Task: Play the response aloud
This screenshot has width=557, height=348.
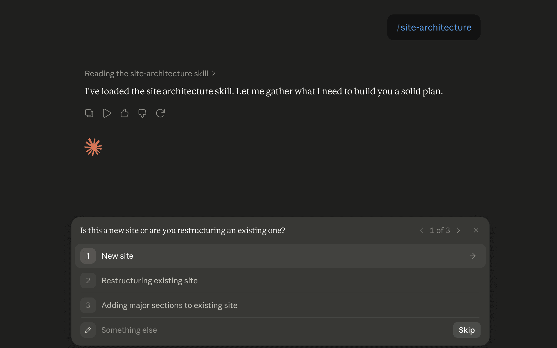Action: [107, 113]
